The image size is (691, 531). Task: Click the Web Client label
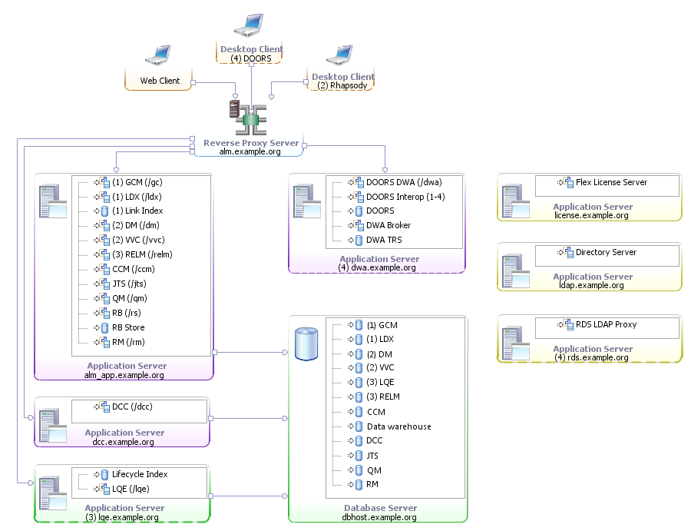160,81
